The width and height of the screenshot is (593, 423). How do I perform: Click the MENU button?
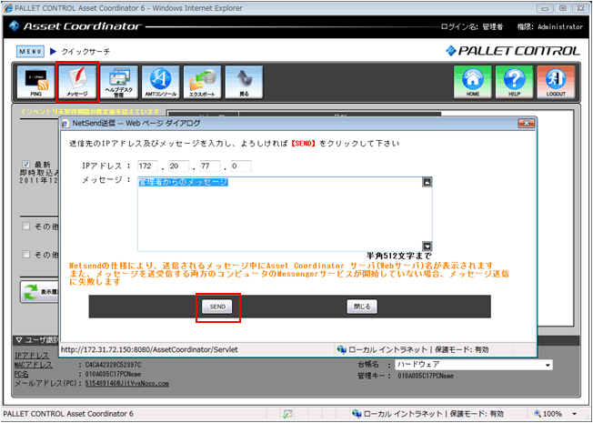(30, 52)
